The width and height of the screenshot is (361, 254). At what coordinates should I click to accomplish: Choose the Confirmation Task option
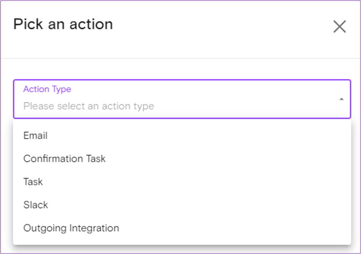point(64,159)
